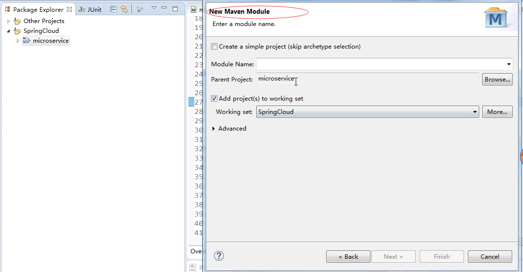Click the microservice Maven project icon

click(27, 41)
